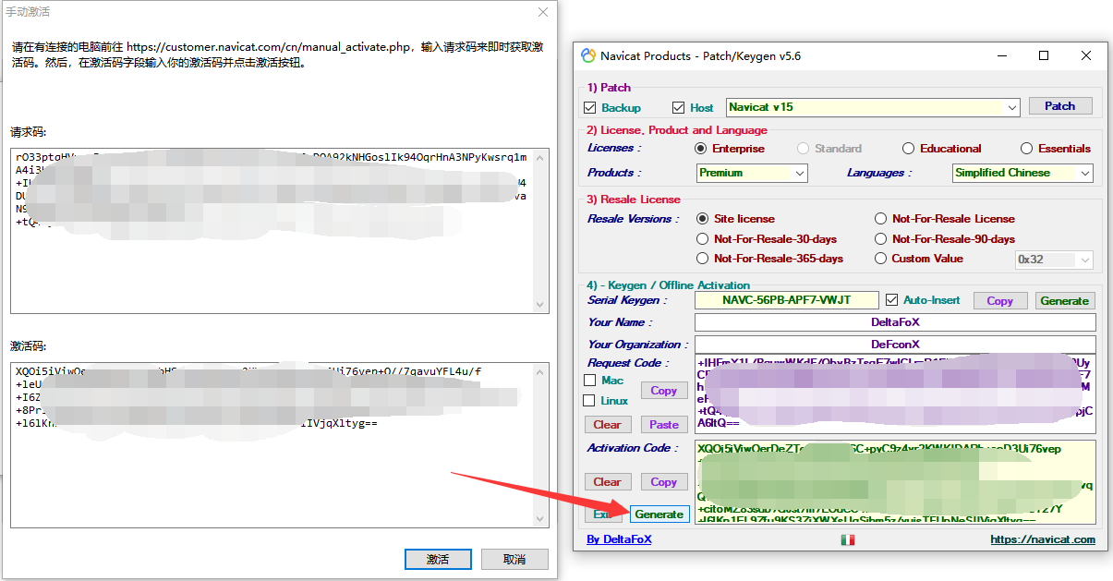
Task: Click the Navicat Patch/Keygen title bar icon
Action: [588, 55]
